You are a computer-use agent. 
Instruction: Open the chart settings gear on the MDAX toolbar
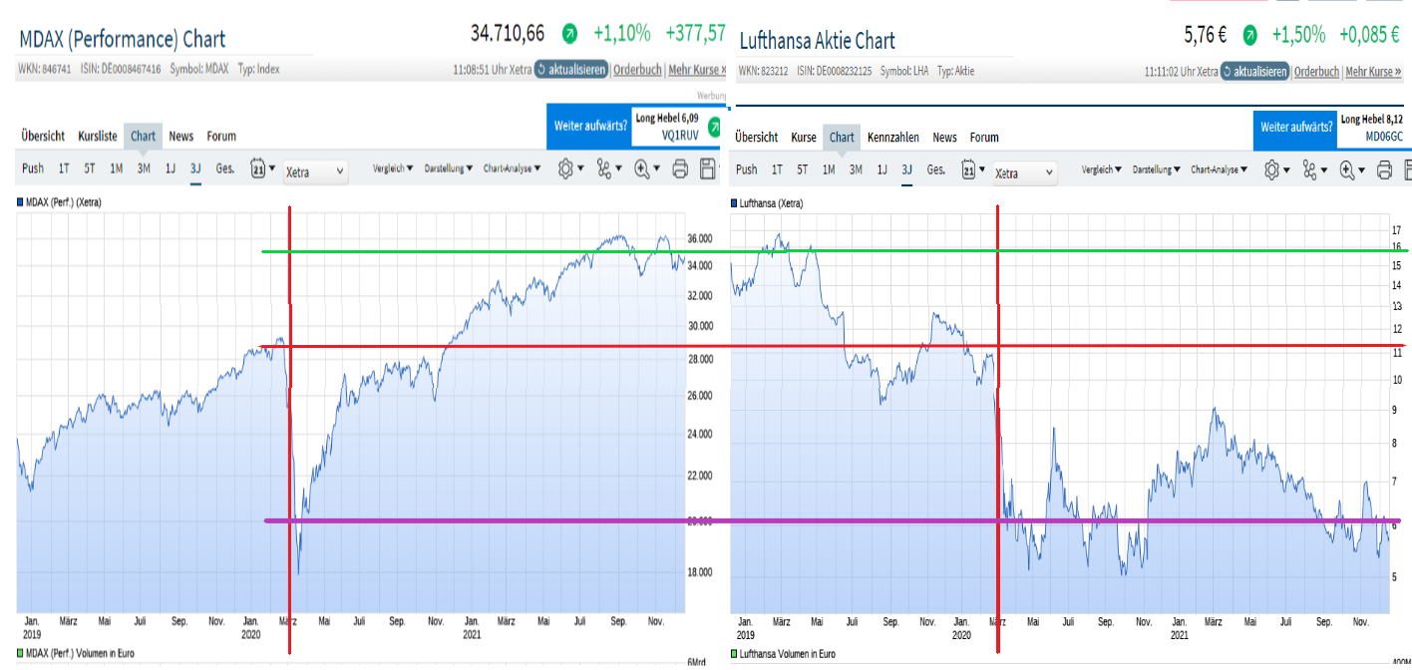(x=566, y=169)
